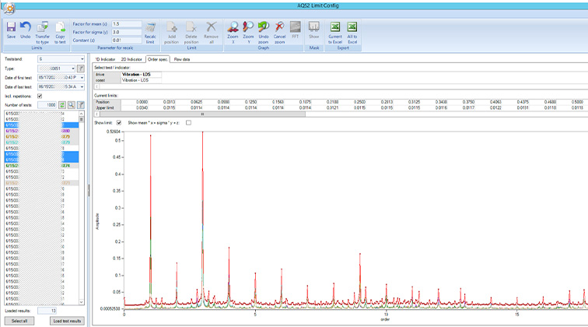Image resolution: width=588 pixels, height=327 pixels.
Task: Select the drive Vibration - LOS indicator row
Action: [128, 74]
